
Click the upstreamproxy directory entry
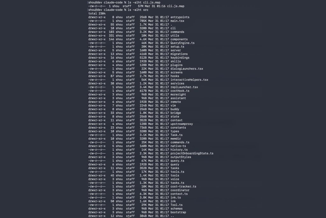coord(181,124)
